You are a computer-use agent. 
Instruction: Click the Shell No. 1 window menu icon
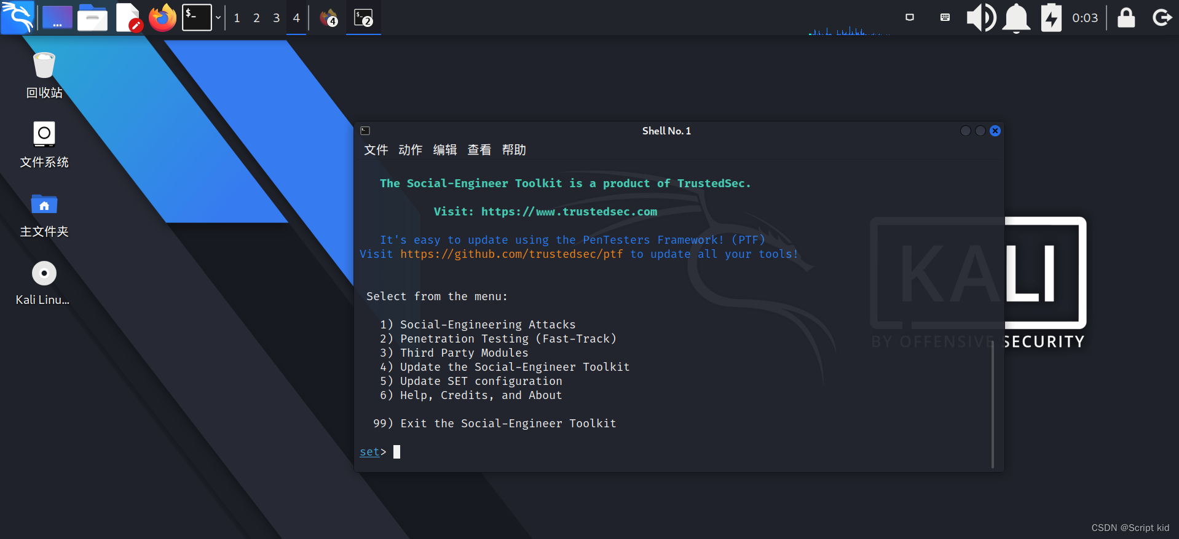pyautogui.click(x=365, y=131)
